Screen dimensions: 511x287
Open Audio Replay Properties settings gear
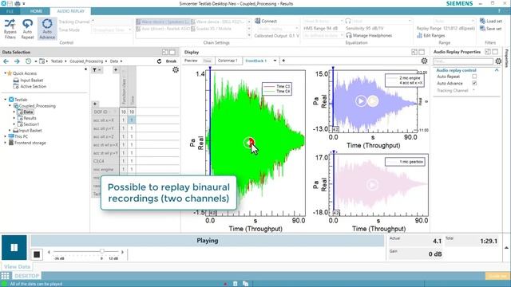(x=498, y=61)
